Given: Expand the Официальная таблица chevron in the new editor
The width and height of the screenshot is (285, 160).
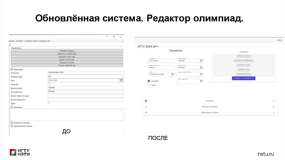Looking at the screenshot, I should click(274, 113).
